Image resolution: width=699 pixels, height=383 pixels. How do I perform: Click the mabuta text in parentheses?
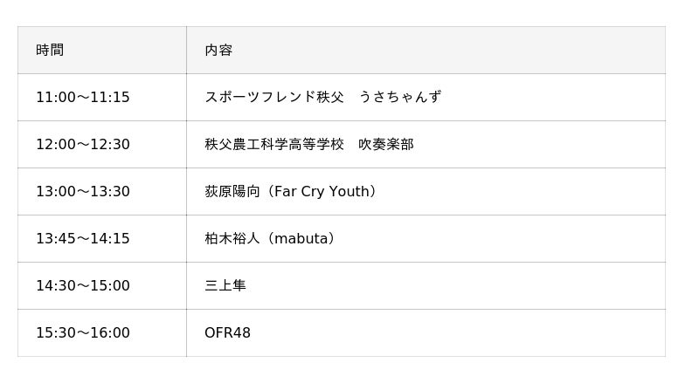[301, 239]
